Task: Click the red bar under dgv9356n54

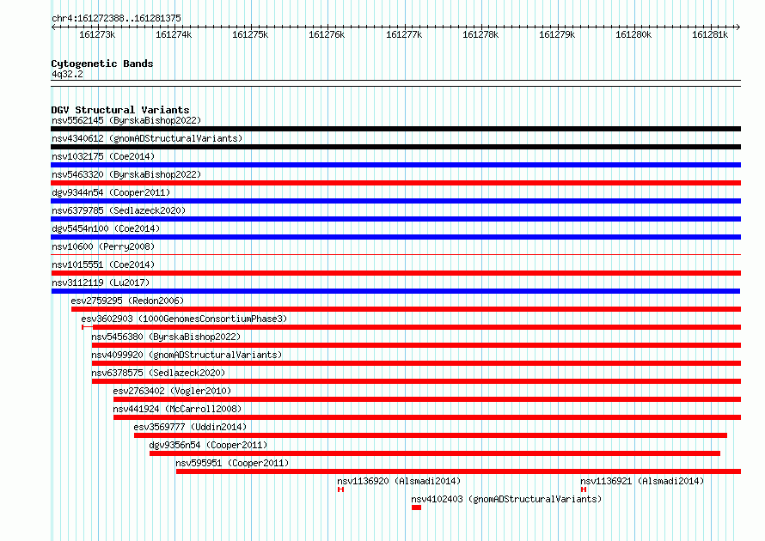Action: click(435, 453)
